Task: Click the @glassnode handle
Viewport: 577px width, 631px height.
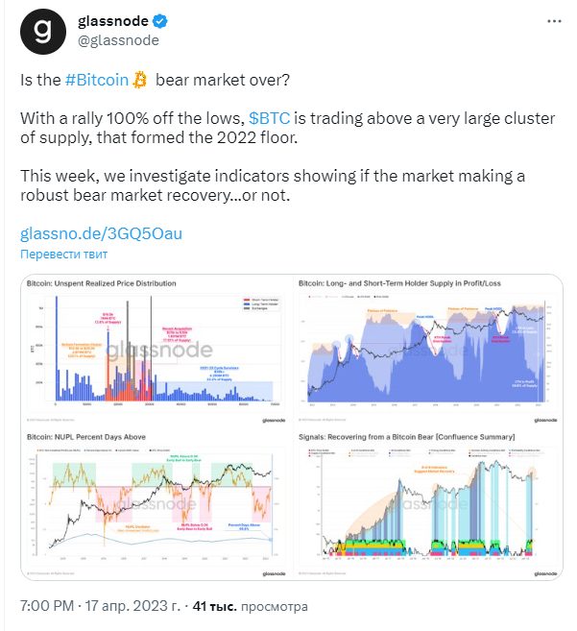Action: tap(118, 40)
